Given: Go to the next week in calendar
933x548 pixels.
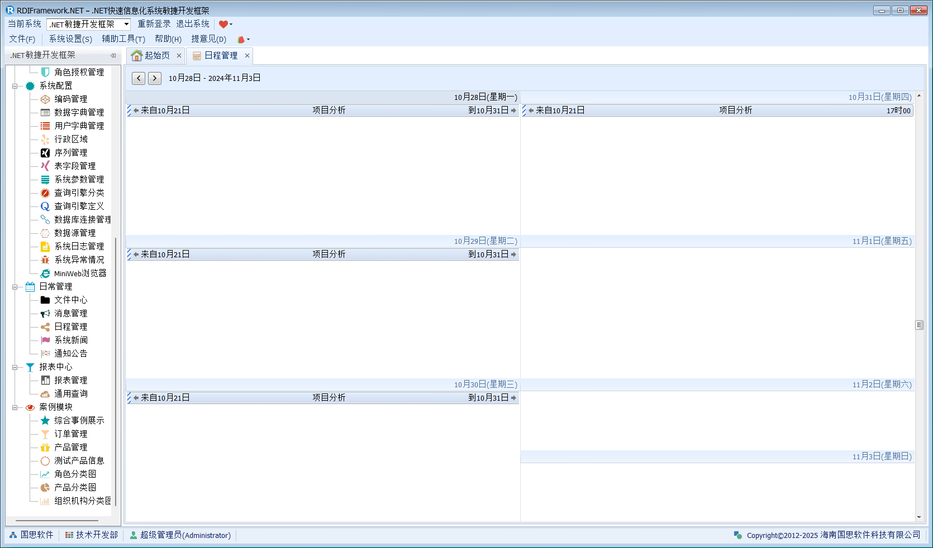Looking at the screenshot, I should coord(155,78).
